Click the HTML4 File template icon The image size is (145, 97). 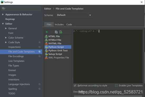coord(46,40)
